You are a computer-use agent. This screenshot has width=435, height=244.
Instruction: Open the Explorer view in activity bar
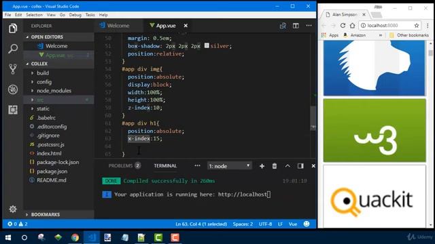tap(13, 28)
